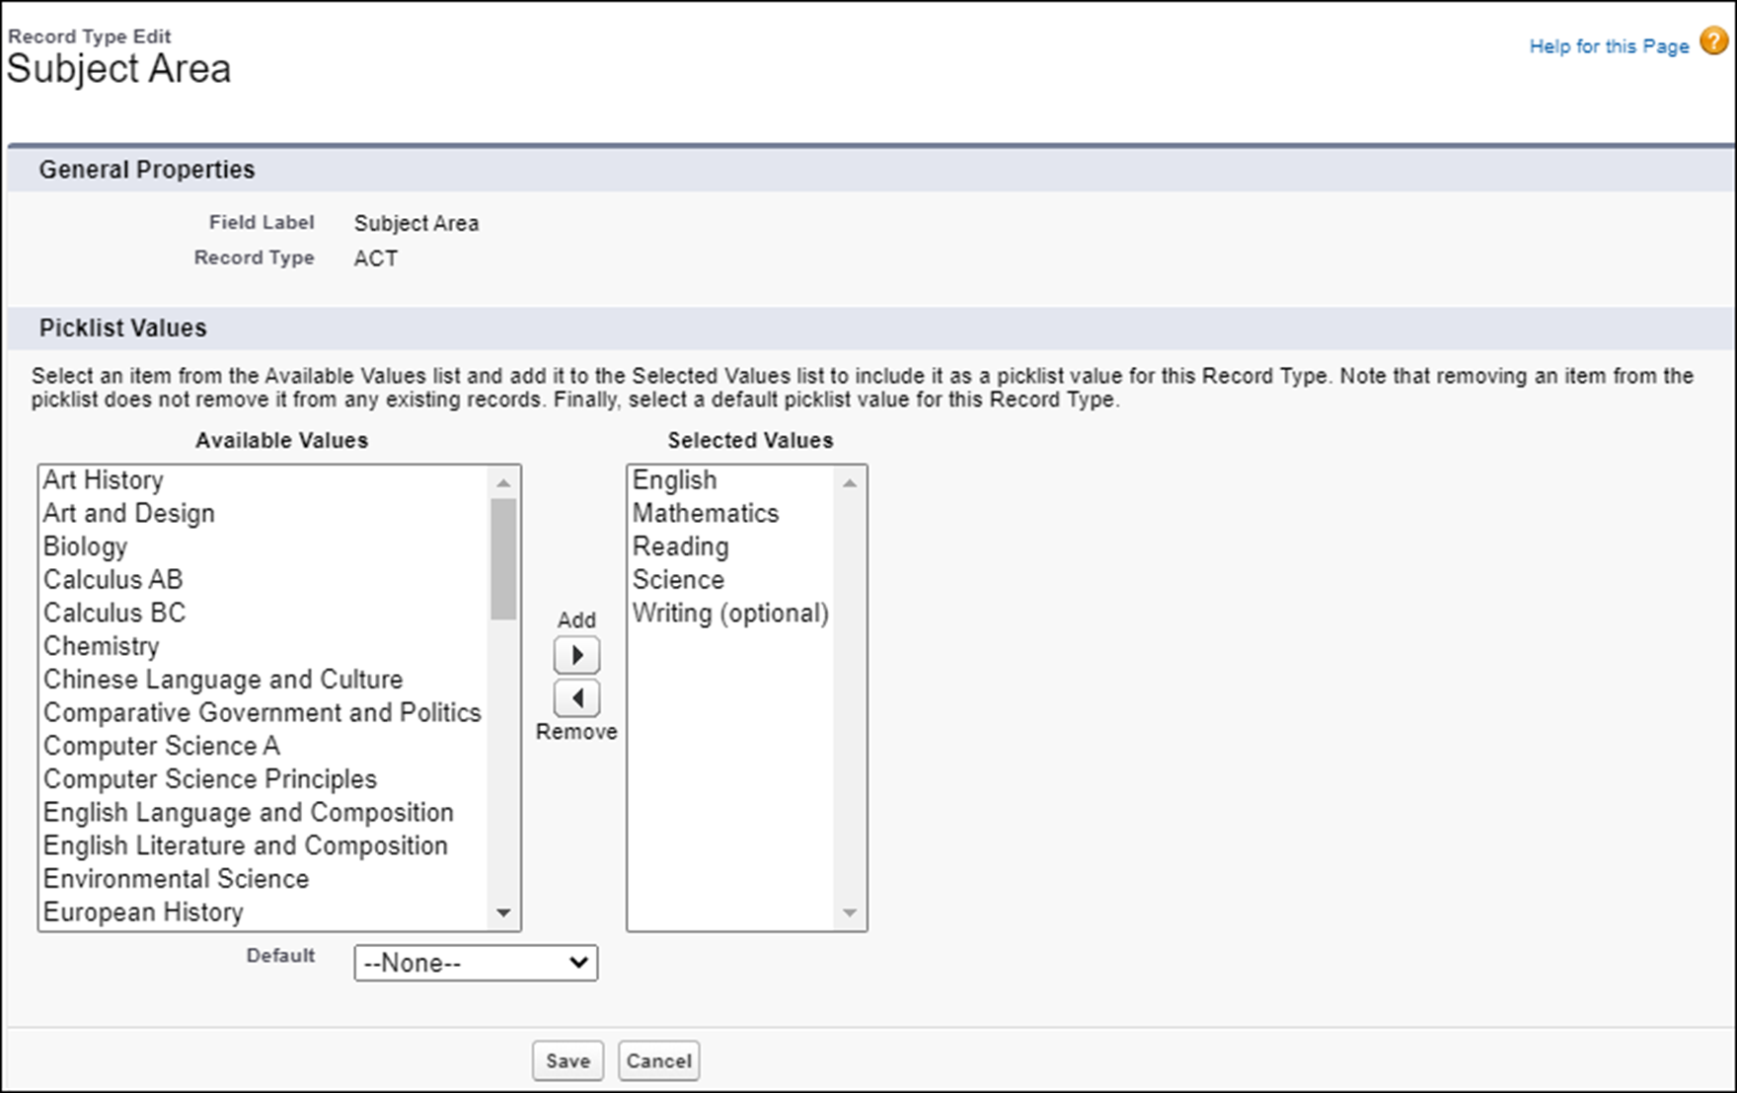Cancel the record type edit

pos(658,1060)
